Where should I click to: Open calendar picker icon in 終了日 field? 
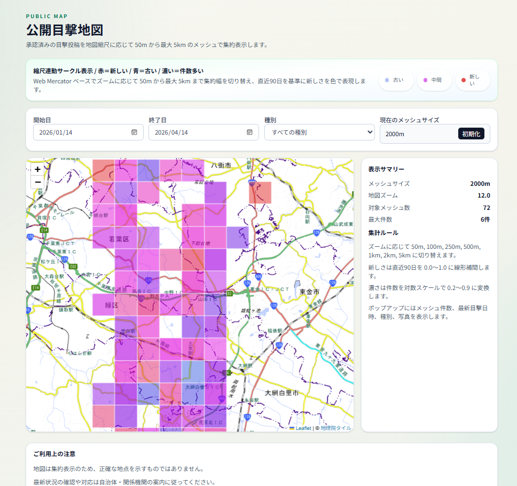tap(249, 132)
